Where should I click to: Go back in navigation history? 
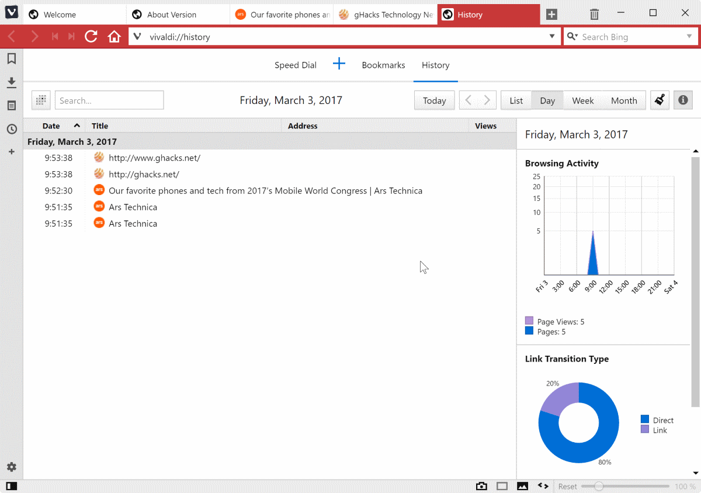(x=12, y=37)
